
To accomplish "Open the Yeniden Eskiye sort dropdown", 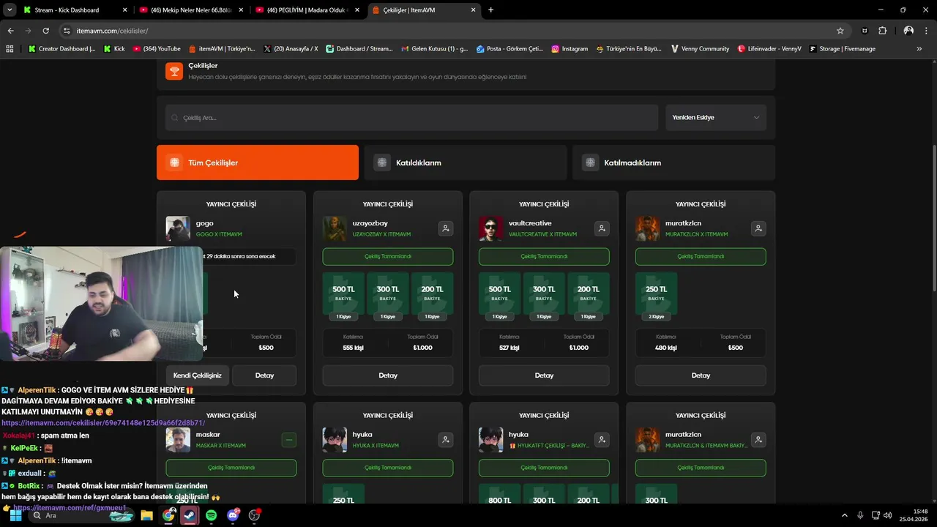I will pyautogui.click(x=715, y=117).
